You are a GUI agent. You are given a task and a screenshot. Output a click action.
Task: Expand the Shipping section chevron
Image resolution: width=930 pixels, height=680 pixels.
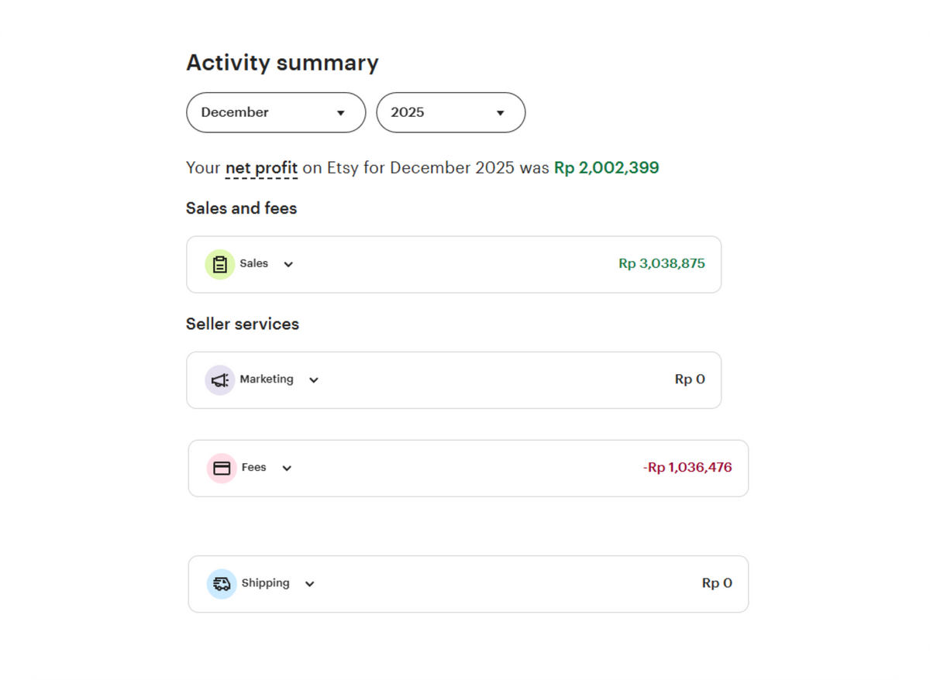309,584
